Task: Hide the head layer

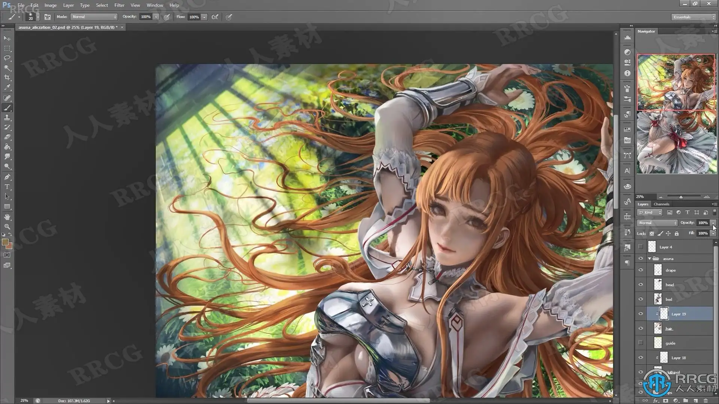Action: point(641,285)
